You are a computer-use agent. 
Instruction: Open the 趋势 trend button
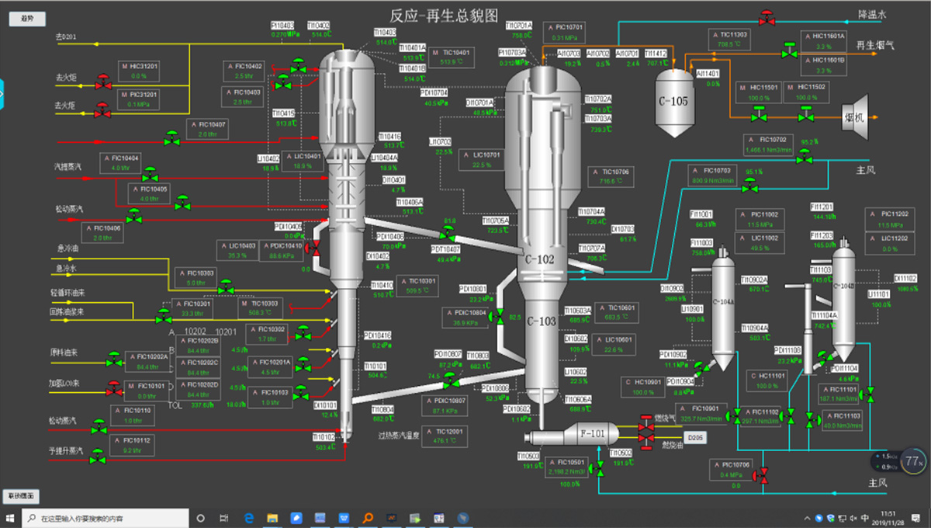(27, 18)
